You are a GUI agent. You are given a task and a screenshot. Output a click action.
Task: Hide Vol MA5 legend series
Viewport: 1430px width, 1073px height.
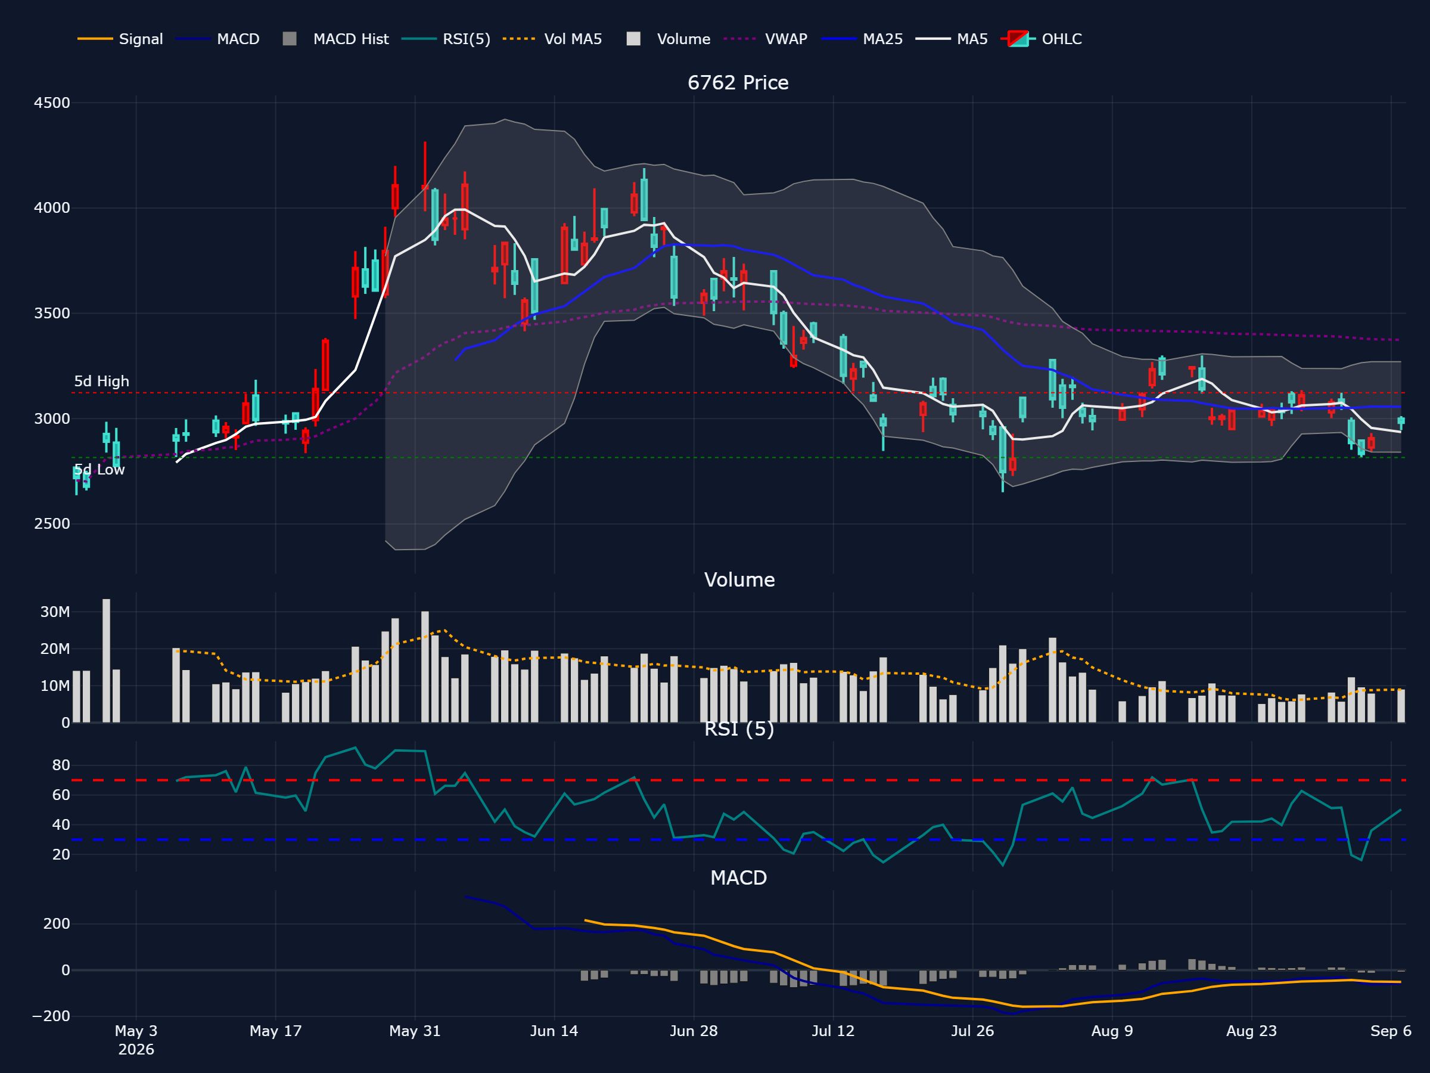click(553, 39)
